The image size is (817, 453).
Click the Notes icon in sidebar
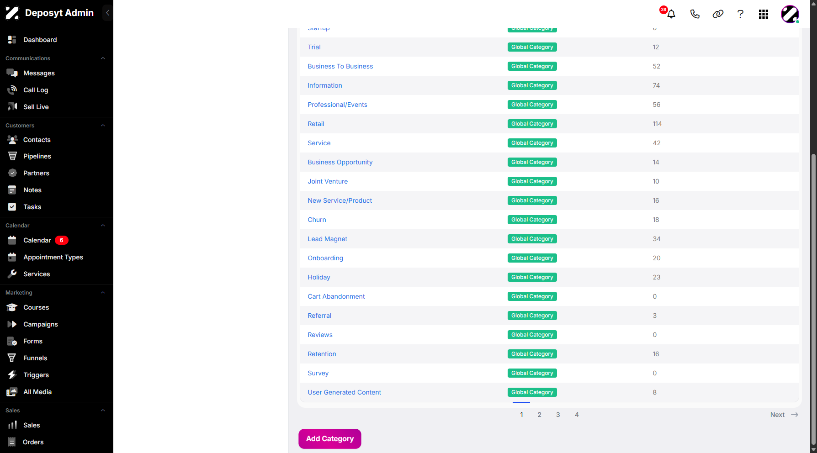[x=12, y=190]
